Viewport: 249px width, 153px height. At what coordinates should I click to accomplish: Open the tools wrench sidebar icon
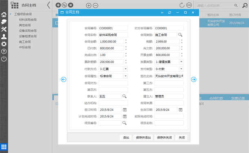click(x=4, y=29)
